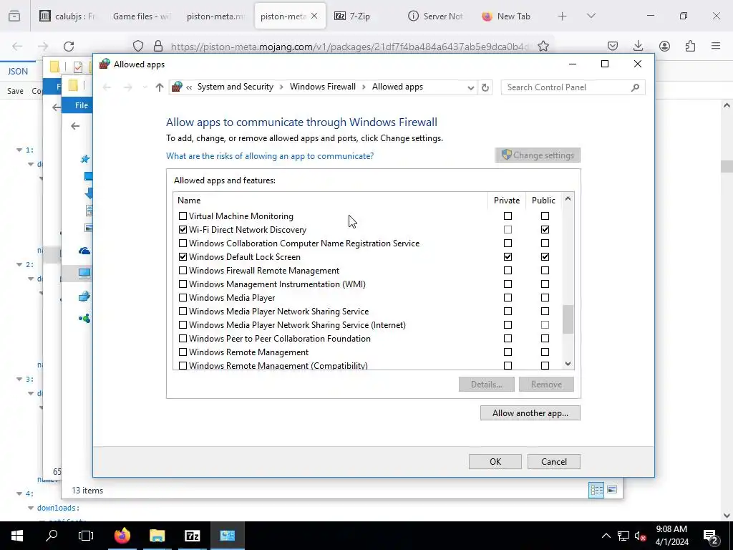Open the recent locations dropdown arrow
Screen dimensions: 733x550
point(145,87)
